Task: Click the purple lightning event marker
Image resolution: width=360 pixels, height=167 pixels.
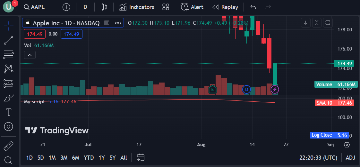Action: (275, 89)
